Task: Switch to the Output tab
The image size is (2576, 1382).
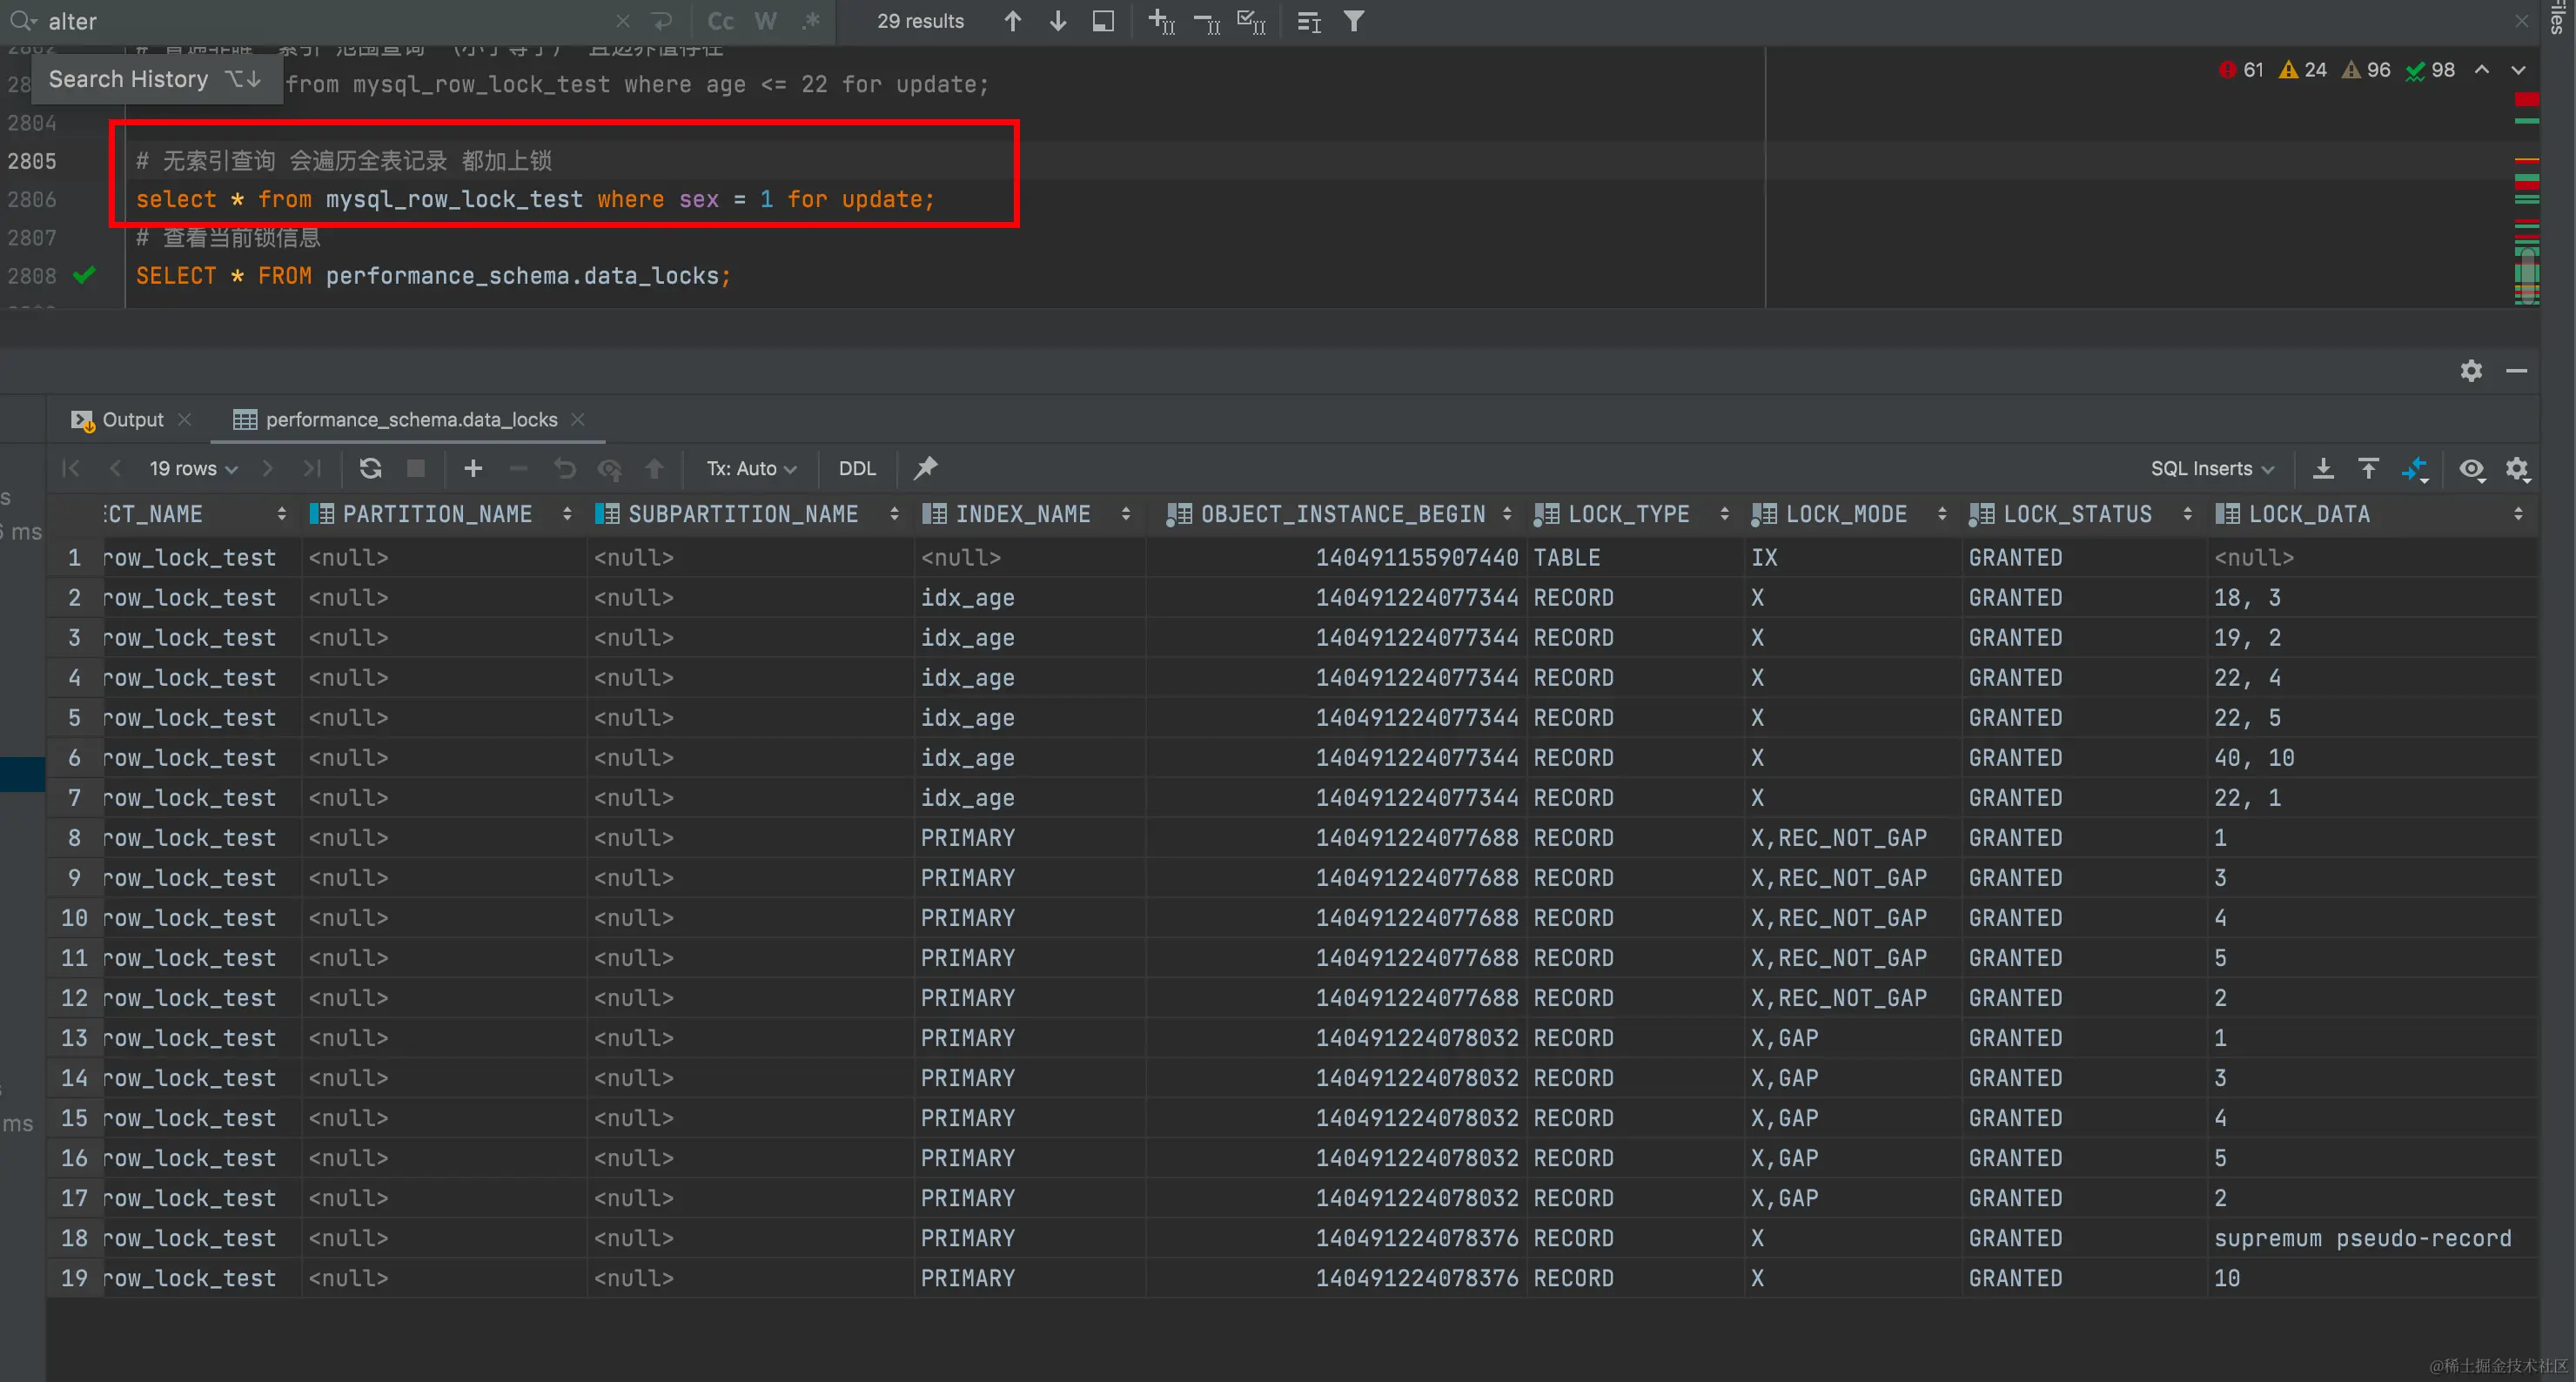Action: 131,419
